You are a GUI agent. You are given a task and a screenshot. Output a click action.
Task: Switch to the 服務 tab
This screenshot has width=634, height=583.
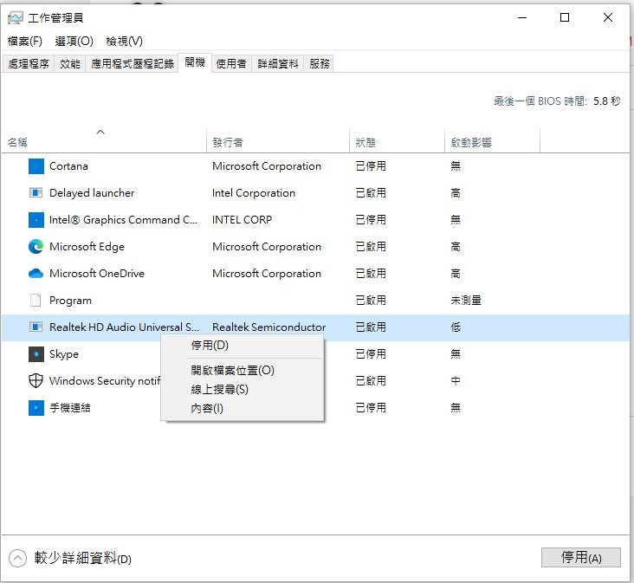320,63
